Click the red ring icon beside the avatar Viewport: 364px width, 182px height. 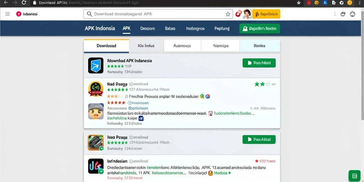coord(239,14)
